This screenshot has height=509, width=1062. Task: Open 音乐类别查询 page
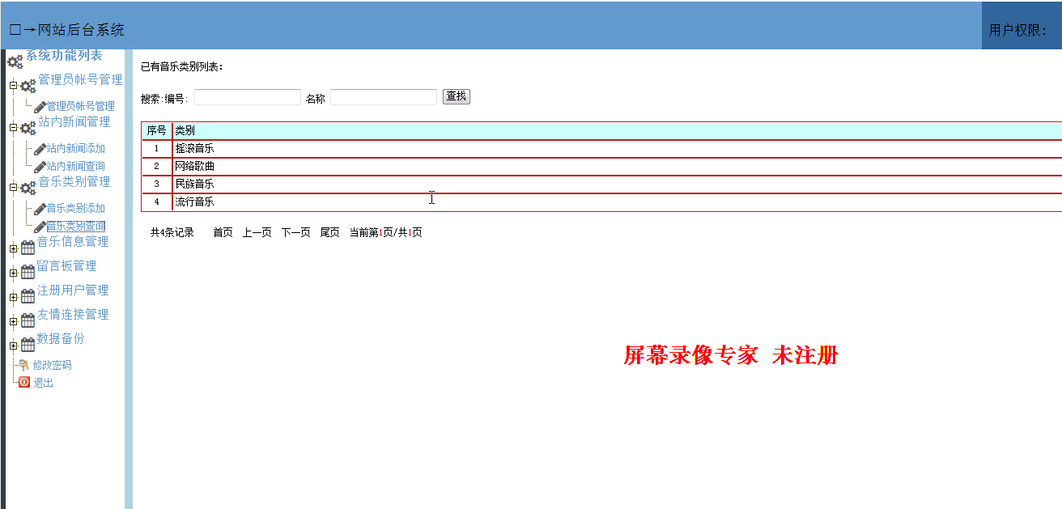point(75,227)
